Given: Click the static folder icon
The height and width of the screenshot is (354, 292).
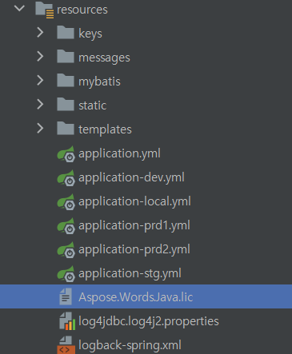Looking at the screenshot, I should 66,105.
